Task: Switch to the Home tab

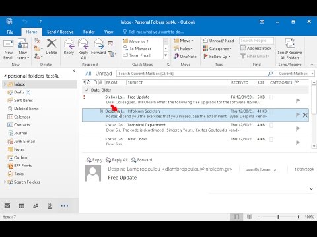Action: [x=32, y=32]
